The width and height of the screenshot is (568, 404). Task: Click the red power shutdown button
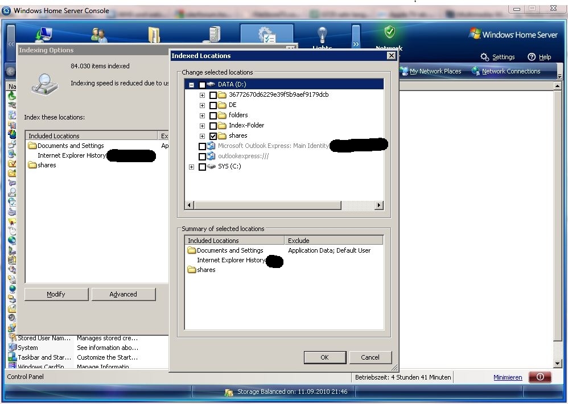pos(540,377)
